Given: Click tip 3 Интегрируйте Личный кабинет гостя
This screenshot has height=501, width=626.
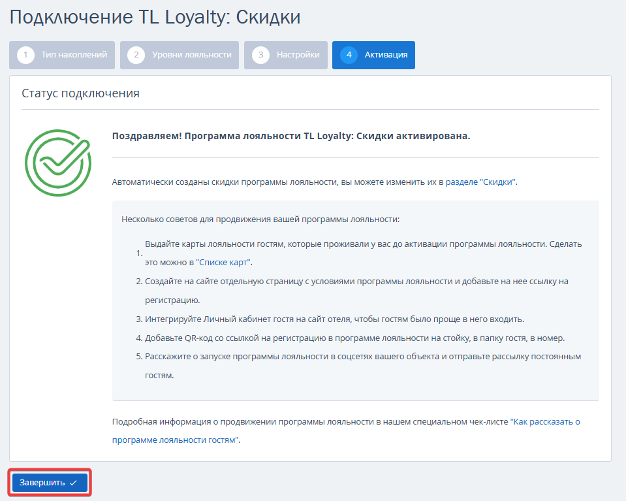Looking at the screenshot, I should pyautogui.click(x=335, y=319).
